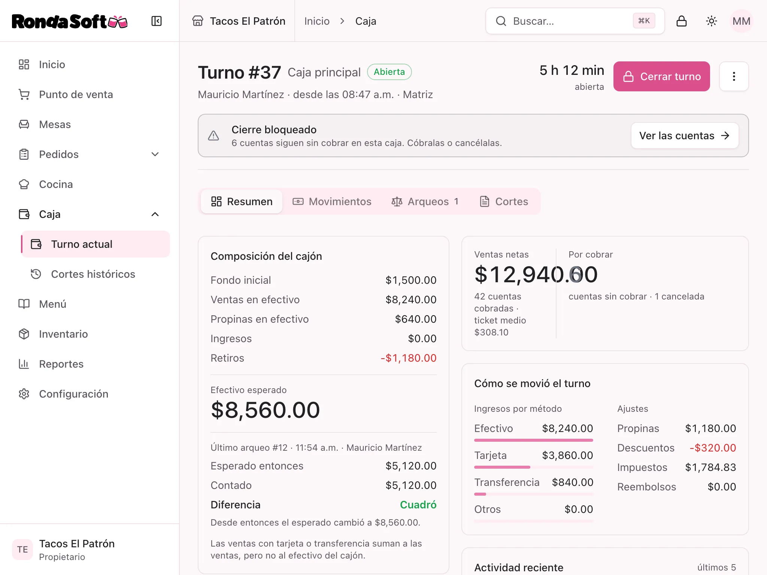Click the Descuentos -$320.00 value
767x575 pixels.
(x=713, y=448)
